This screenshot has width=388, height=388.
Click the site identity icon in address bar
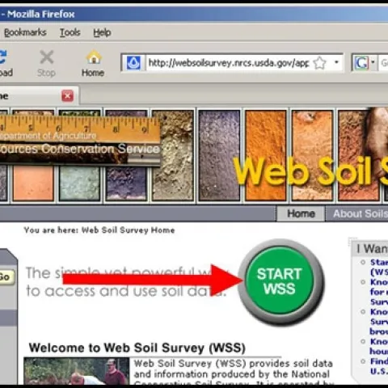click(133, 63)
